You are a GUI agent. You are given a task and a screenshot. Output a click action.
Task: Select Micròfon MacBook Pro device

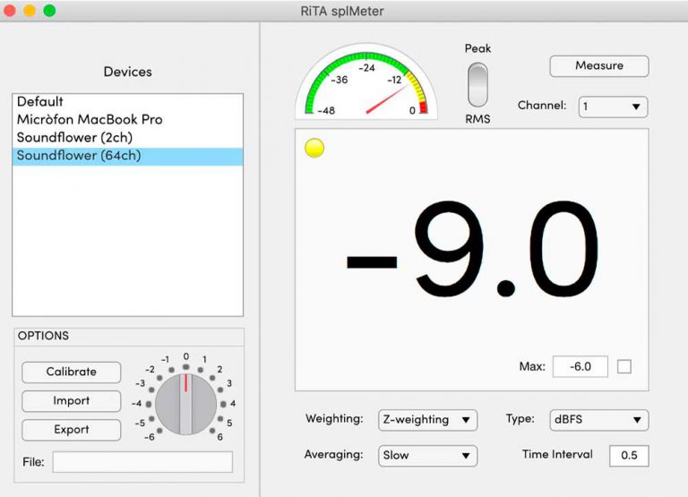point(128,119)
